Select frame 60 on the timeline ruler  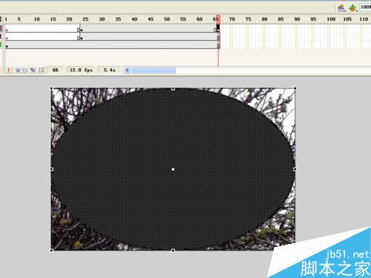(x=200, y=19)
